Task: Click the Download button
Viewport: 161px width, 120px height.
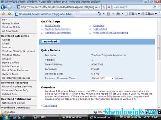Action: click(x=51, y=42)
